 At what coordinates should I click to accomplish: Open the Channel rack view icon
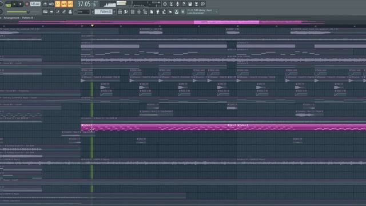point(133,11)
